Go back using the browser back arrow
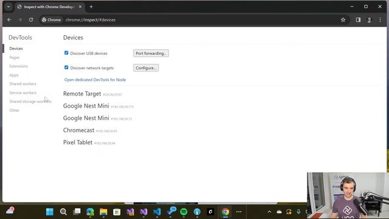This screenshot has width=389, height=219. [x=9, y=19]
